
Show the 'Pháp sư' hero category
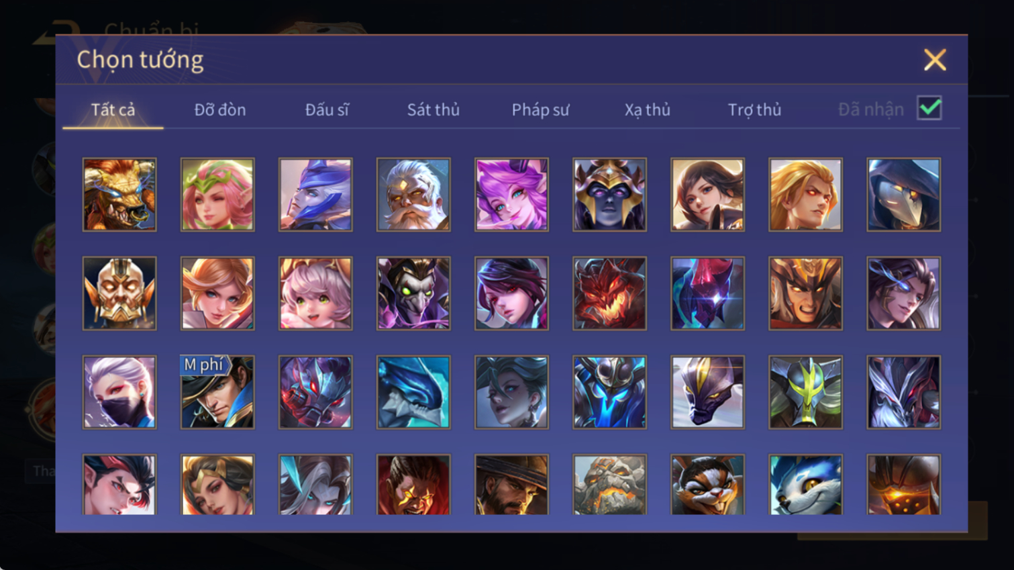click(540, 109)
